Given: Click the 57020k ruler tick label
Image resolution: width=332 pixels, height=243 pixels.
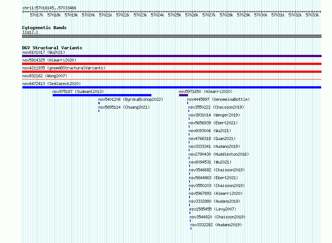Looking at the screenshot, I should point(88,15).
